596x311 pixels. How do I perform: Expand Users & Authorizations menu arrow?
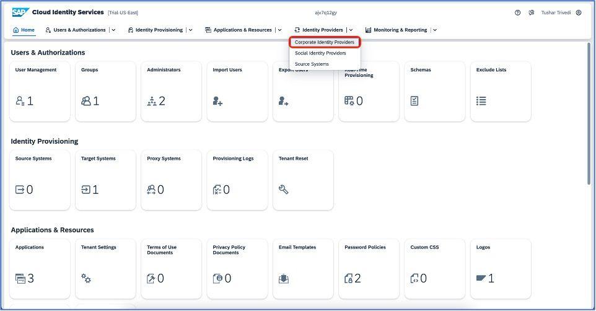tap(113, 30)
